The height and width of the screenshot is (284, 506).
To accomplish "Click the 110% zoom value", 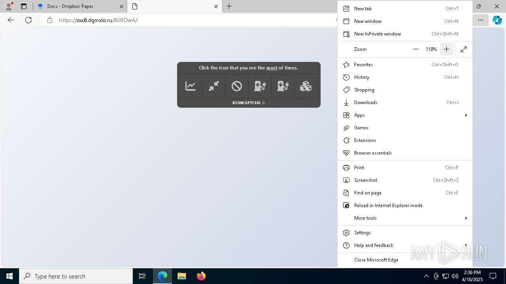I will pos(431,49).
